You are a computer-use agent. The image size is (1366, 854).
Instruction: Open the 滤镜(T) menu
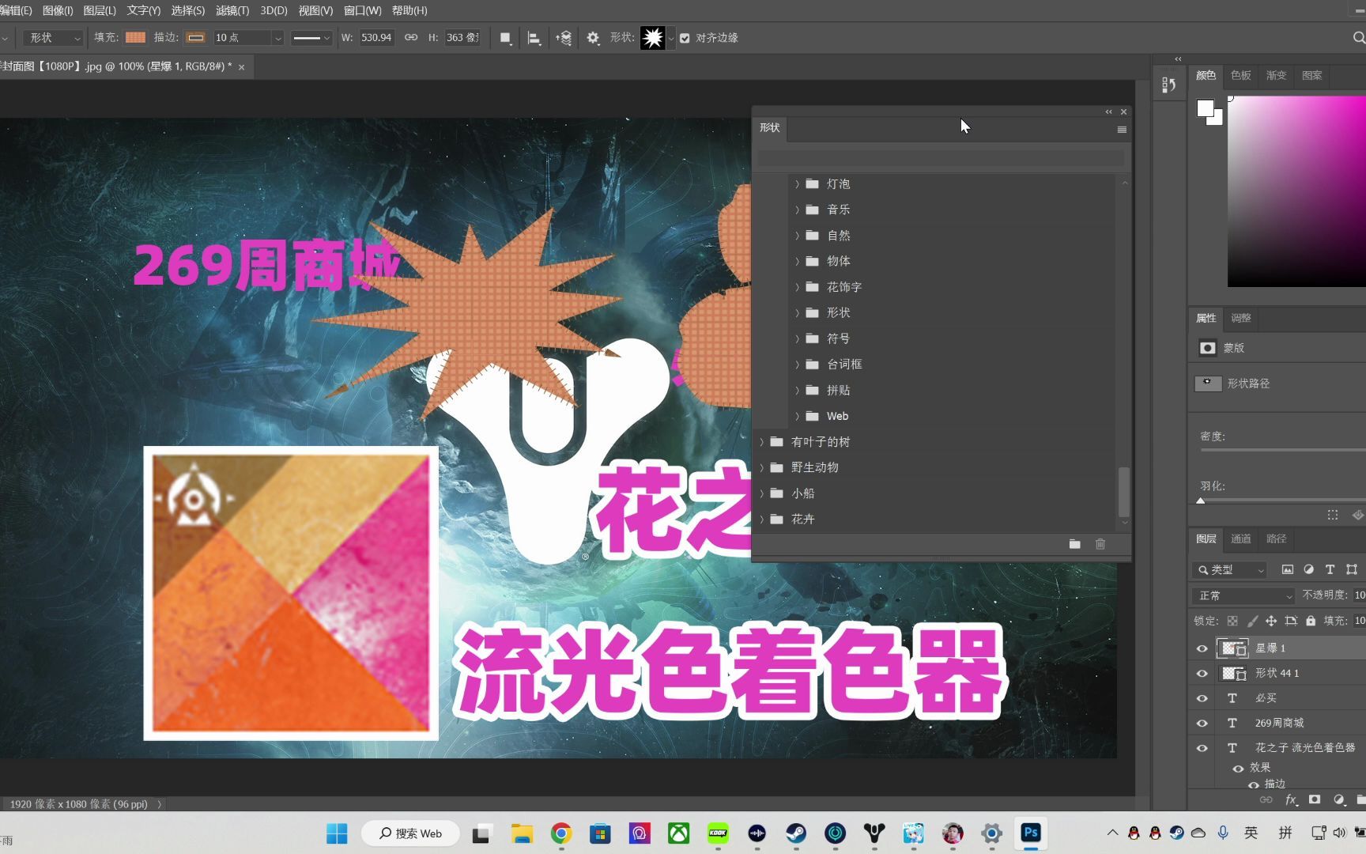pyautogui.click(x=232, y=10)
